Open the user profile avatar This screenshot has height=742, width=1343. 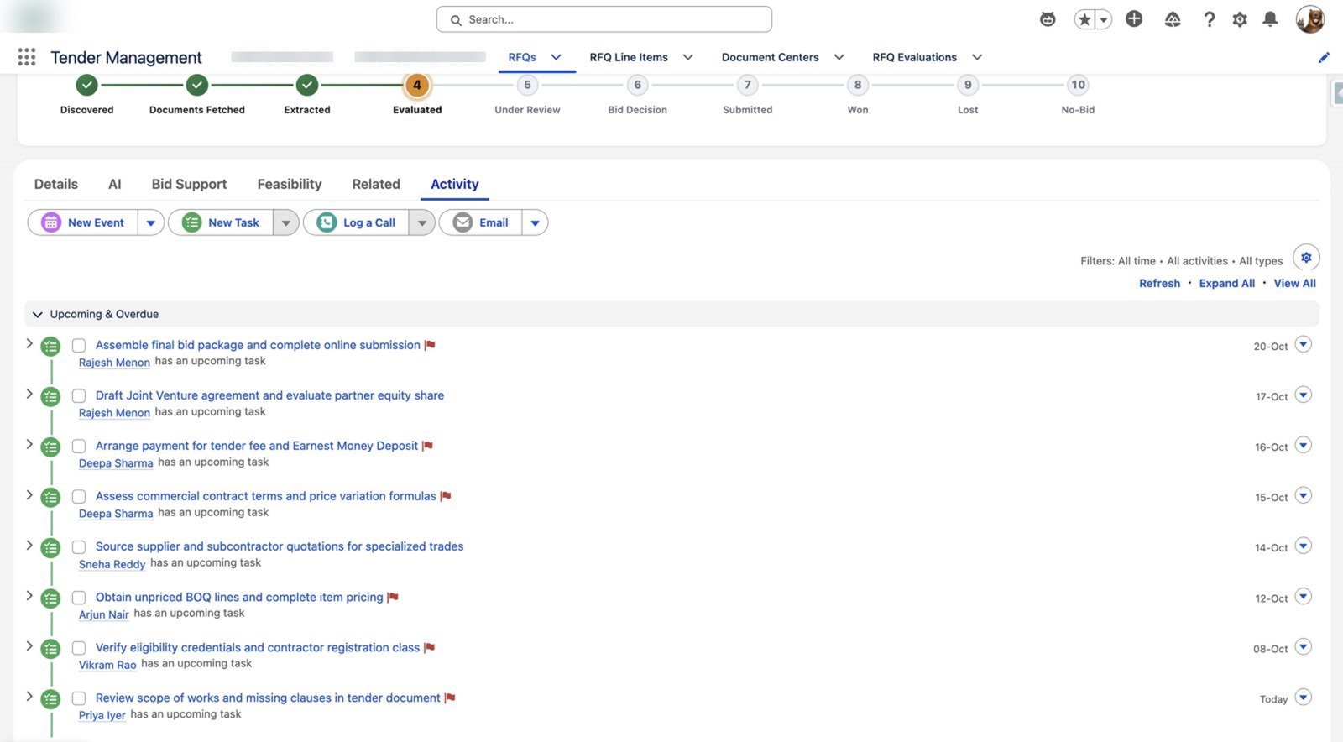(1310, 19)
